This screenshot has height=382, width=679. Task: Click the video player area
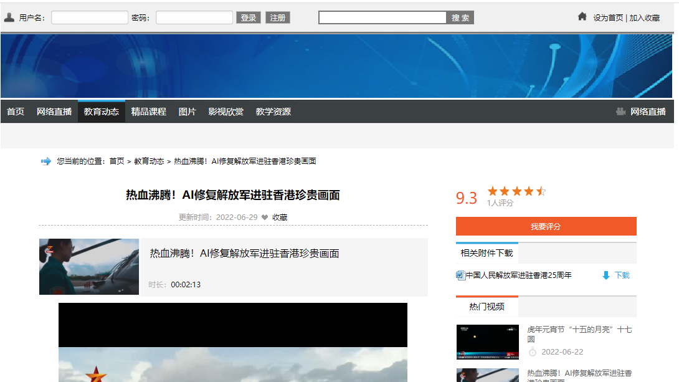pyautogui.click(x=233, y=342)
